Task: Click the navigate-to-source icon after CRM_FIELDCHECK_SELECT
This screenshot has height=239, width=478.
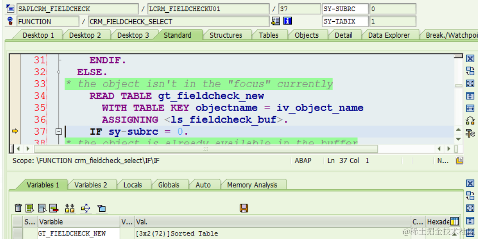Action: pyautogui.click(x=275, y=21)
